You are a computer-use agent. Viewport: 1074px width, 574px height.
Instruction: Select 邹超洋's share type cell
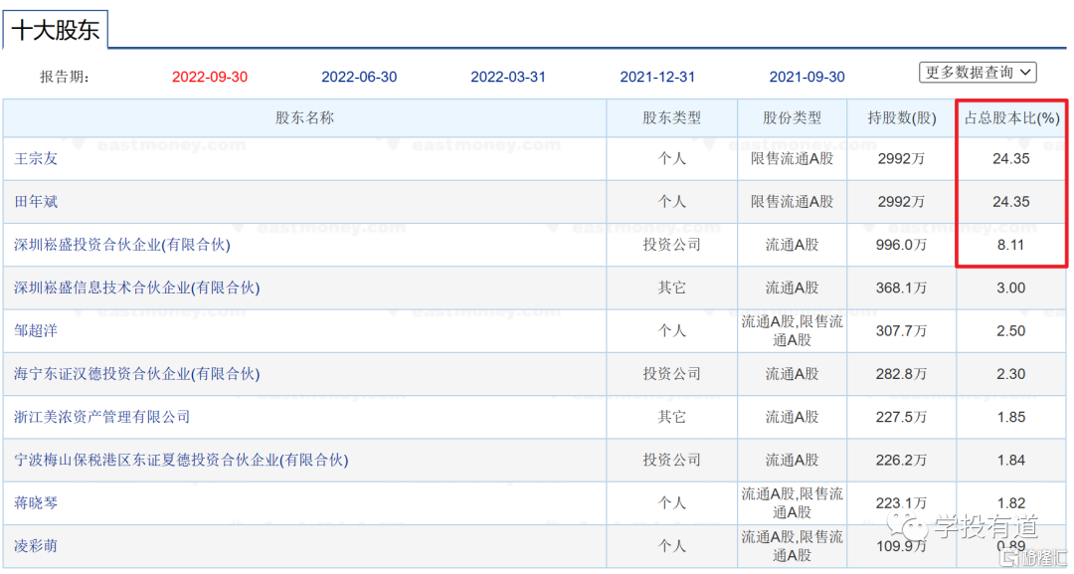[792, 331]
